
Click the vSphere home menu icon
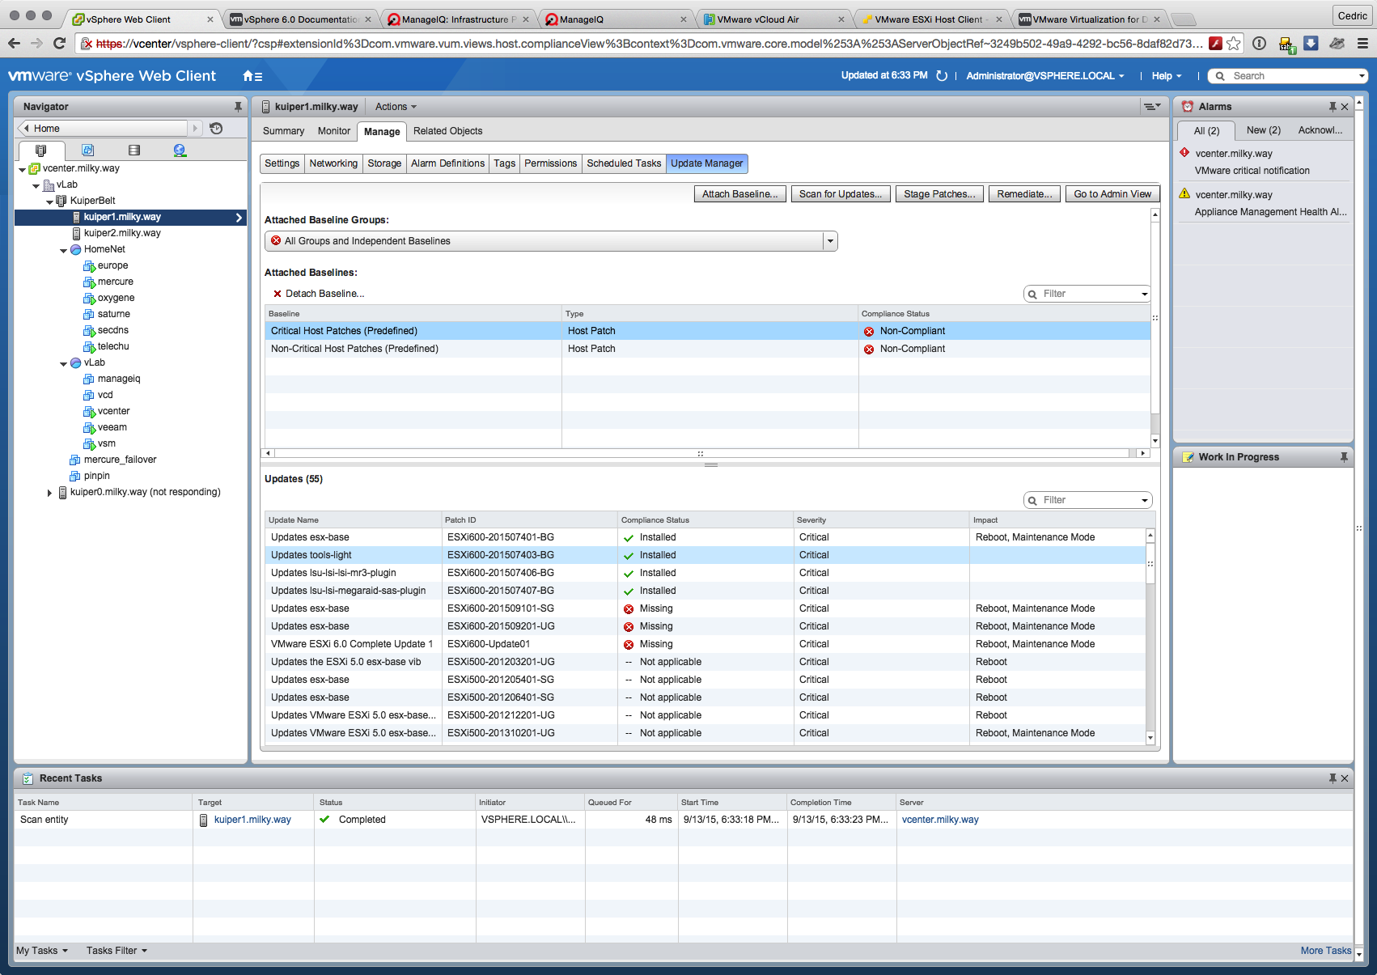click(252, 76)
